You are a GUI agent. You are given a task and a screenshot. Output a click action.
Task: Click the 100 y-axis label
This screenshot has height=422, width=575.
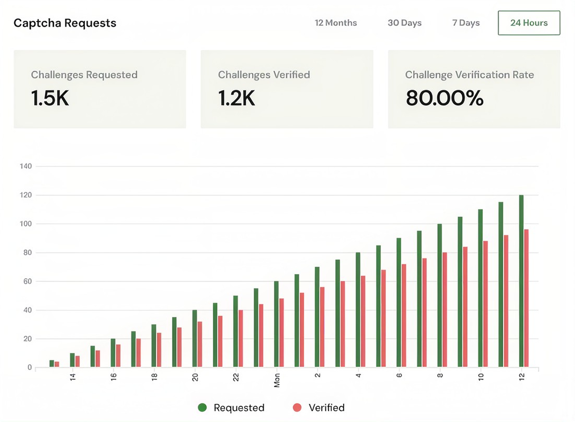(26, 224)
